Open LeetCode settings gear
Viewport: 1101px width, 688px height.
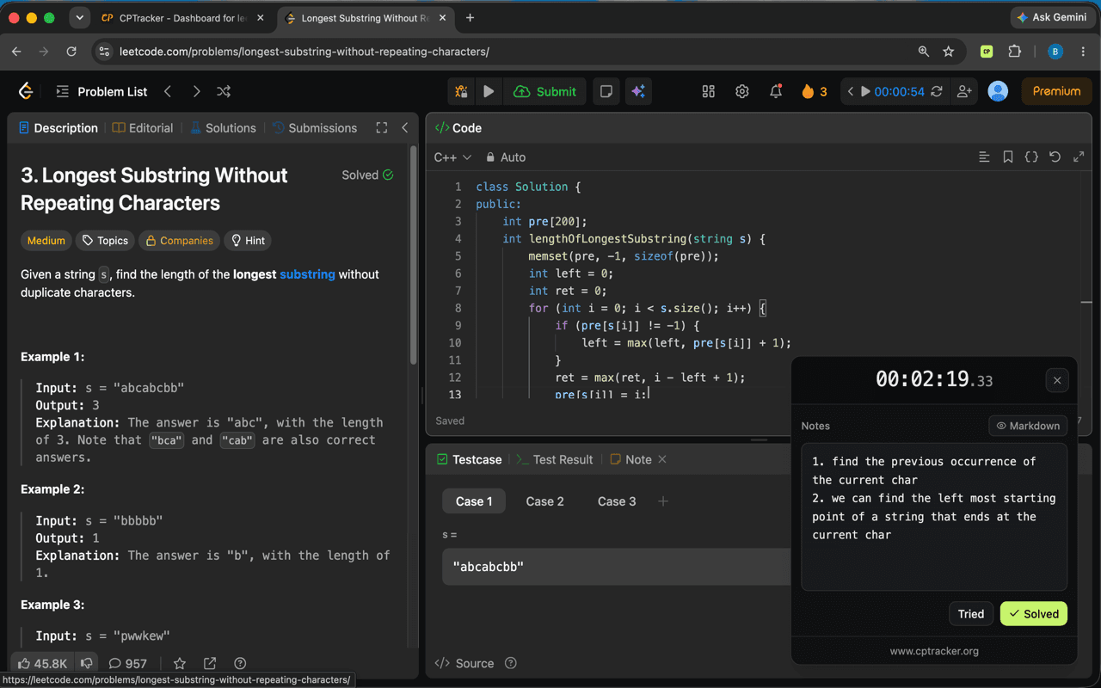[741, 91]
